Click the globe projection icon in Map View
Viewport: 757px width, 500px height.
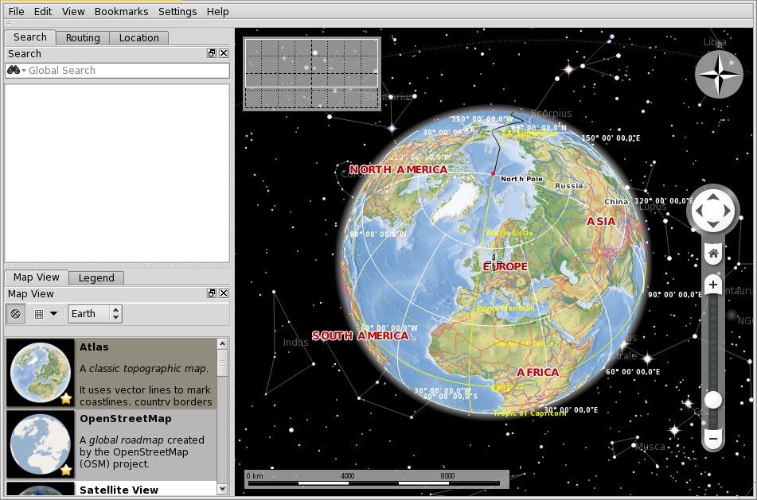pyautogui.click(x=15, y=314)
